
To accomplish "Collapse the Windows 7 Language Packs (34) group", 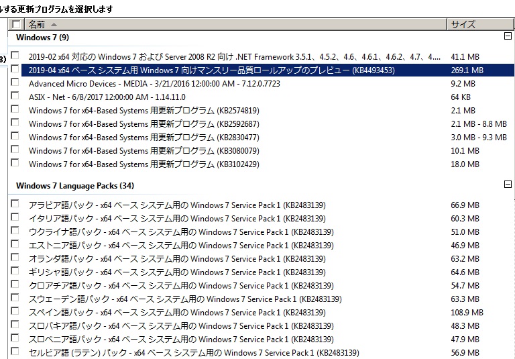I will (508, 184).
